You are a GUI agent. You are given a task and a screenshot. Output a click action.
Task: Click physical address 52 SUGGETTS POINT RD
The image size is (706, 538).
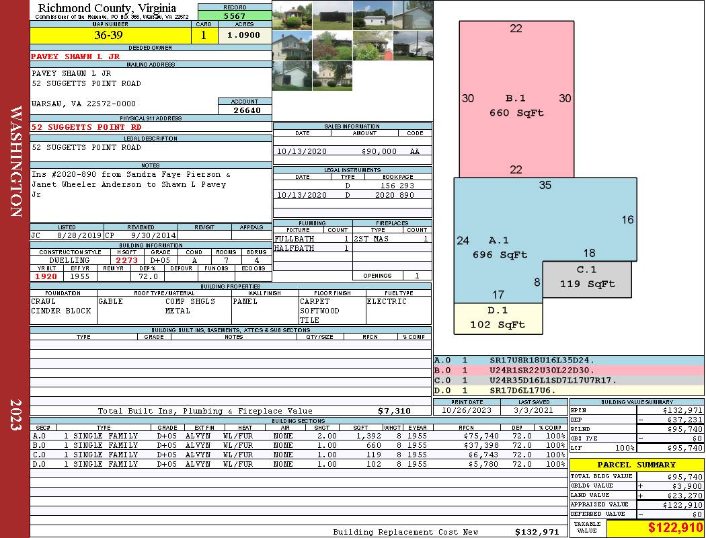86,127
